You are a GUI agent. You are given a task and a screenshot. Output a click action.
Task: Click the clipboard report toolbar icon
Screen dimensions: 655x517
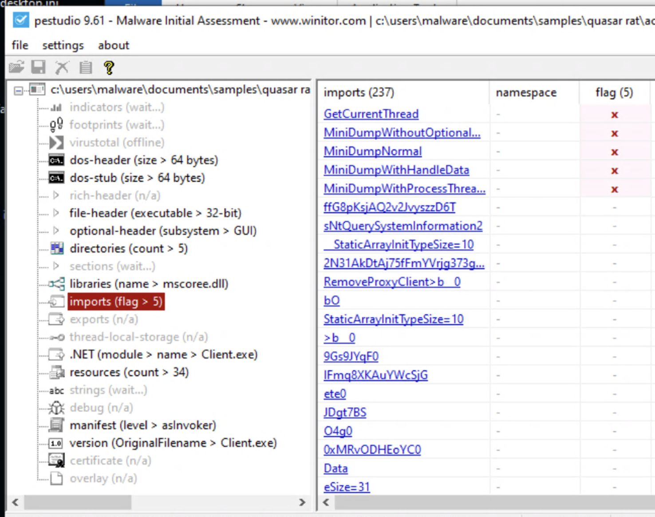(85, 67)
